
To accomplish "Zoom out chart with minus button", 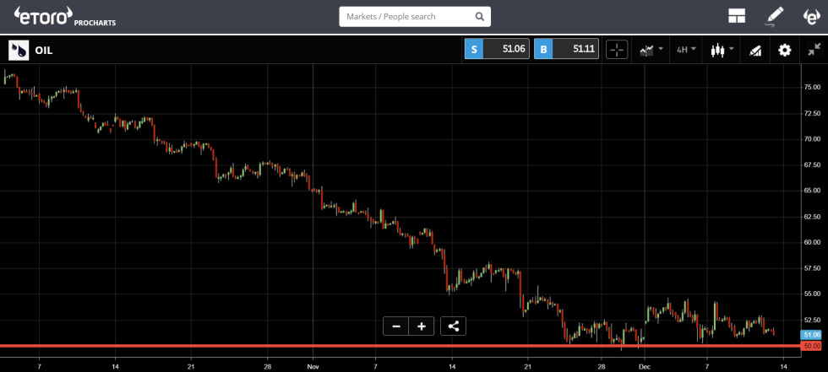I will tap(395, 326).
